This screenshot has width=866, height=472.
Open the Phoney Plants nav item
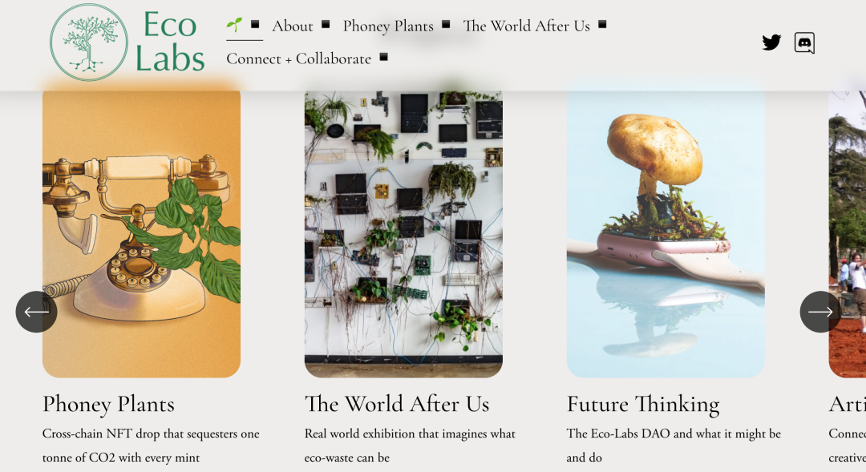pyautogui.click(x=388, y=26)
